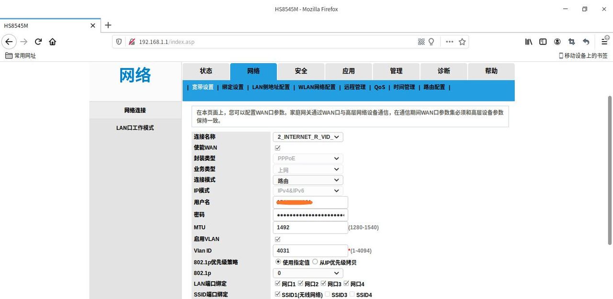Click the 密码 input field
The height and width of the screenshot is (299, 613).
click(310, 215)
